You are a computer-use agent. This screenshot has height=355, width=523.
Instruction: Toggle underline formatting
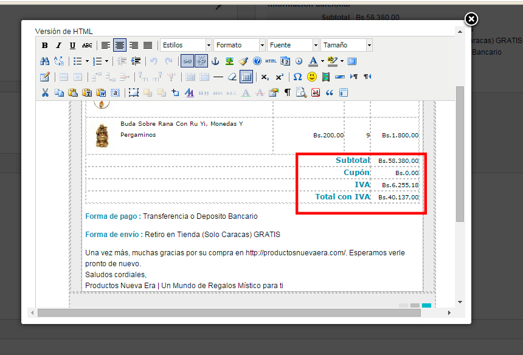(x=73, y=46)
